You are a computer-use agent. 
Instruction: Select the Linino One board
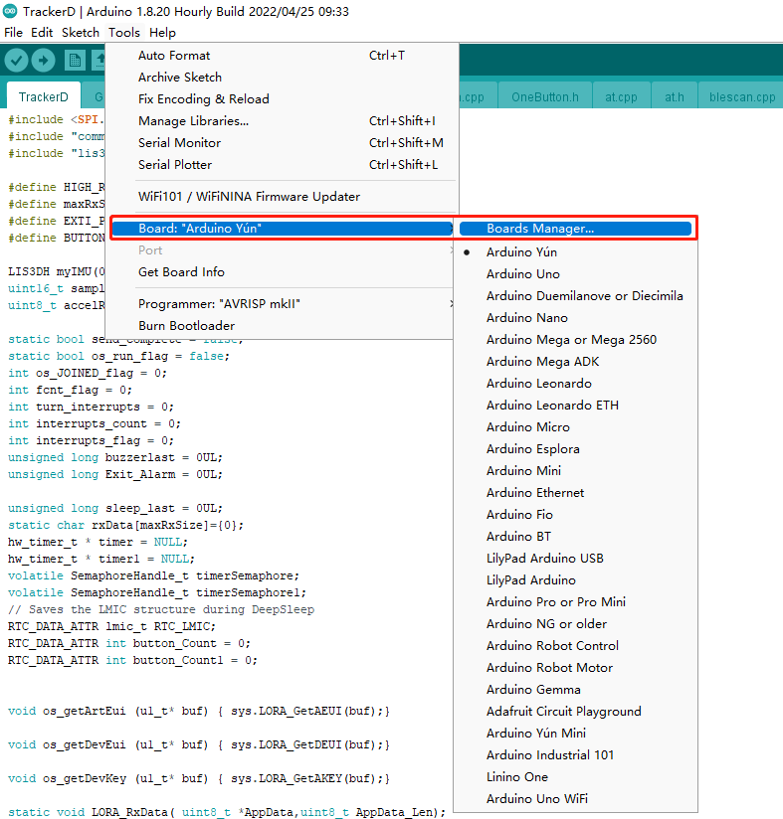[x=575, y=777]
